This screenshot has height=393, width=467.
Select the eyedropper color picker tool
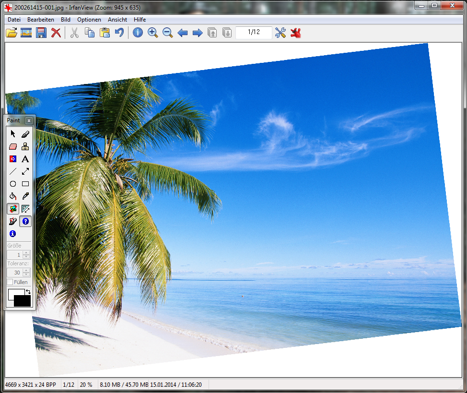click(25, 196)
